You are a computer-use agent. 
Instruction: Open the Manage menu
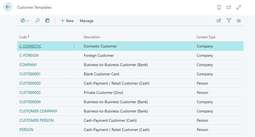87,21
